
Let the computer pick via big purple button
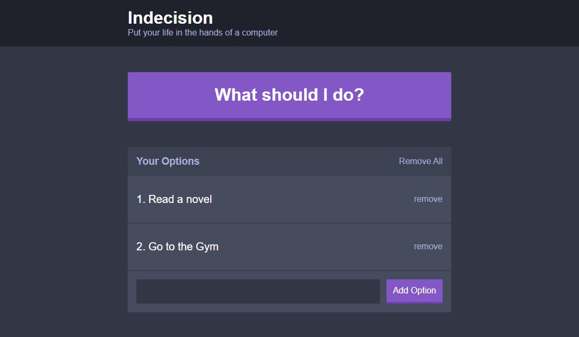[x=289, y=96]
